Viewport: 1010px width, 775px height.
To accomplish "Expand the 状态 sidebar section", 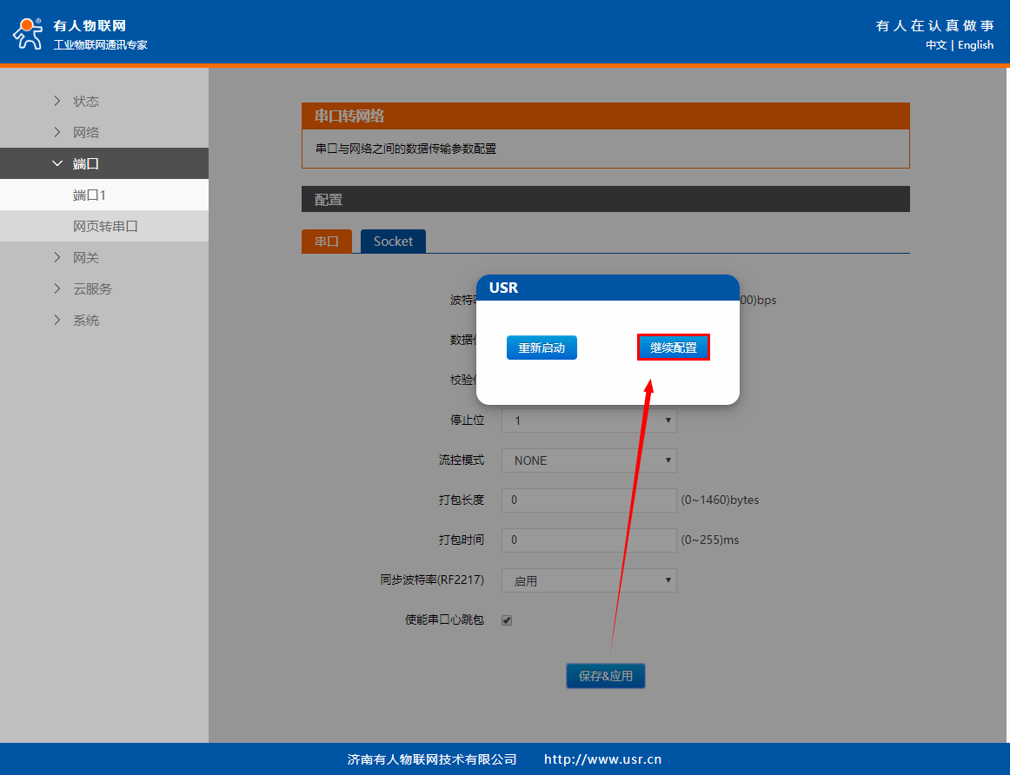I will 85,101.
